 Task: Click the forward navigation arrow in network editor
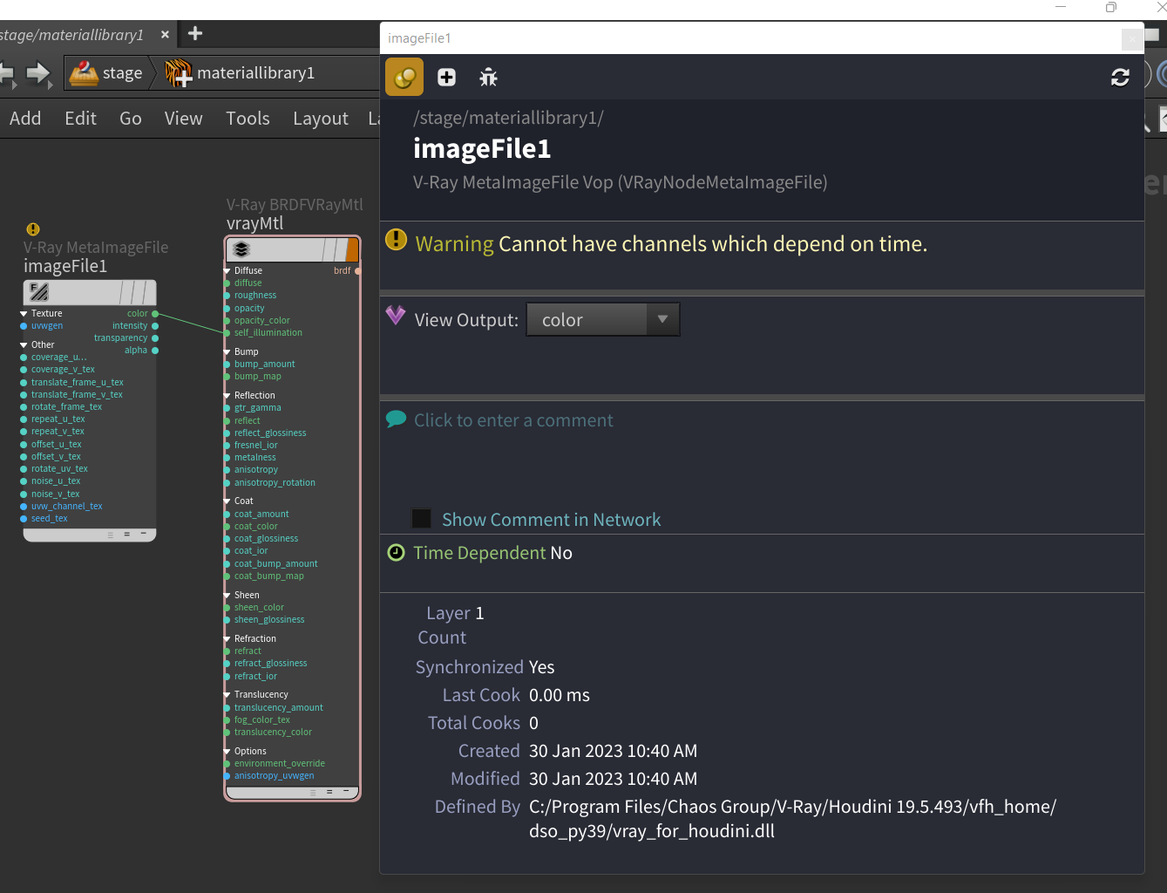(38, 73)
